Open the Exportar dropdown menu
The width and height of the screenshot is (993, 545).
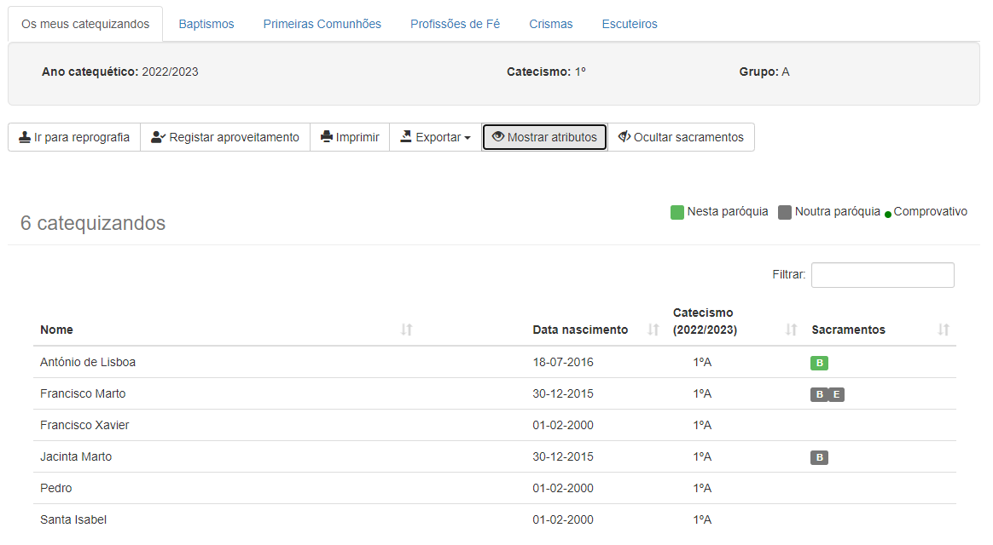(x=435, y=136)
